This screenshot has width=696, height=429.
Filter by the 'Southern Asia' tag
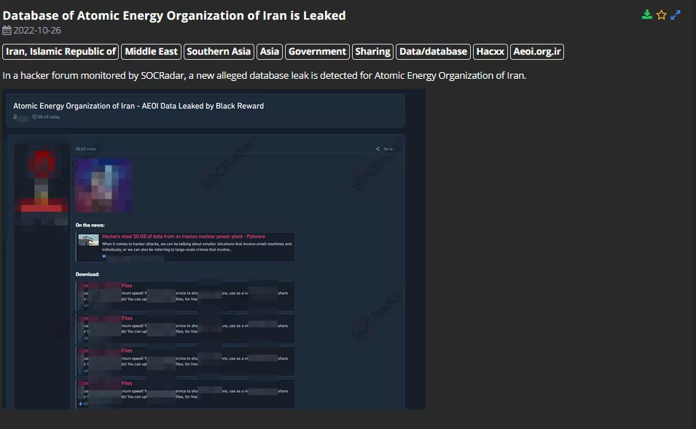219,52
